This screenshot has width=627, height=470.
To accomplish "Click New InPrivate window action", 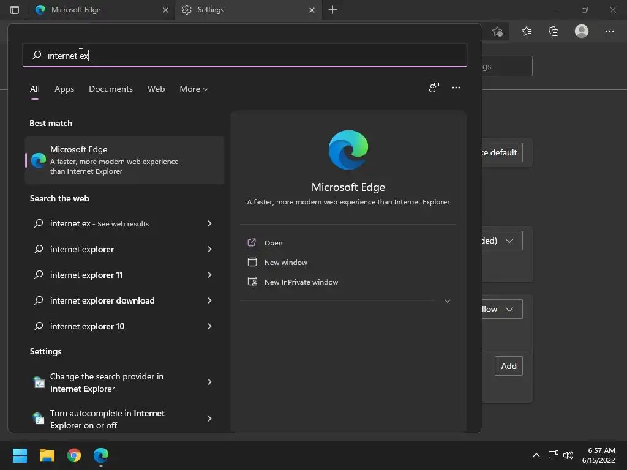I will (301, 282).
